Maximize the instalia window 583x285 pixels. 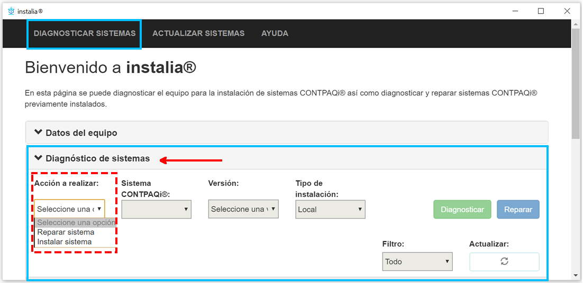coord(541,11)
